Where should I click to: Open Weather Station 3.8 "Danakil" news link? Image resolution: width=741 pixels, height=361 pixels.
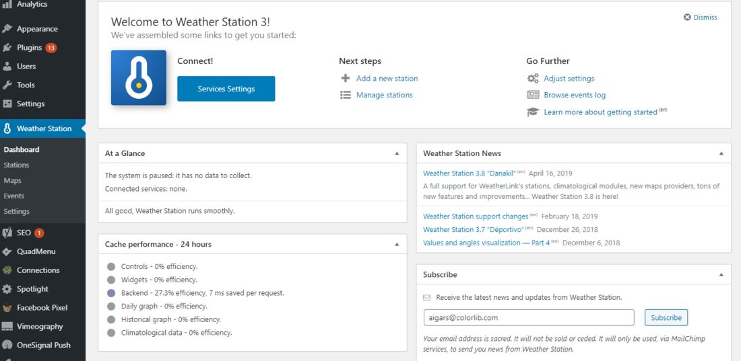pos(469,173)
